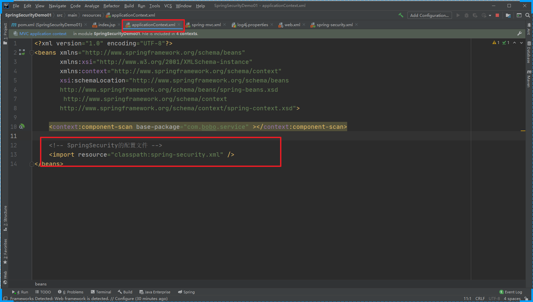Click the warning stripe mark on scrollbar
This screenshot has height=302, width=533.
coord(523,131)
